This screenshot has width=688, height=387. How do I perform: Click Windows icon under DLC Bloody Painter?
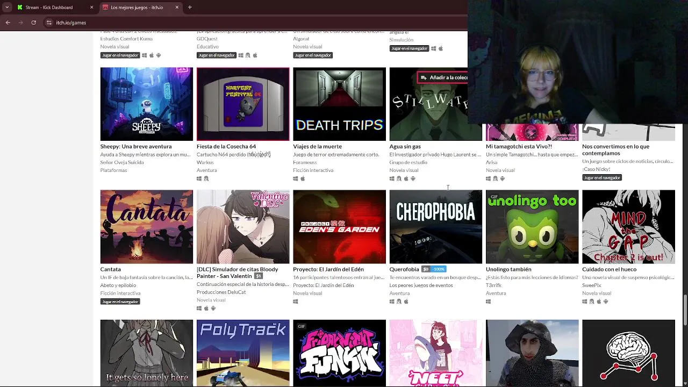(199, 309)
